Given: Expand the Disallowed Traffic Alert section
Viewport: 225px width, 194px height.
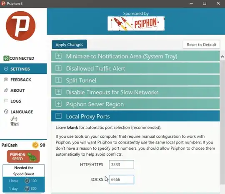Looking at the screenshot, I should 135,68.
